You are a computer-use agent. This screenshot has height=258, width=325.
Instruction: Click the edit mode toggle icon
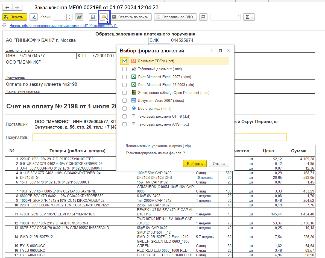[x=80, y=17]
